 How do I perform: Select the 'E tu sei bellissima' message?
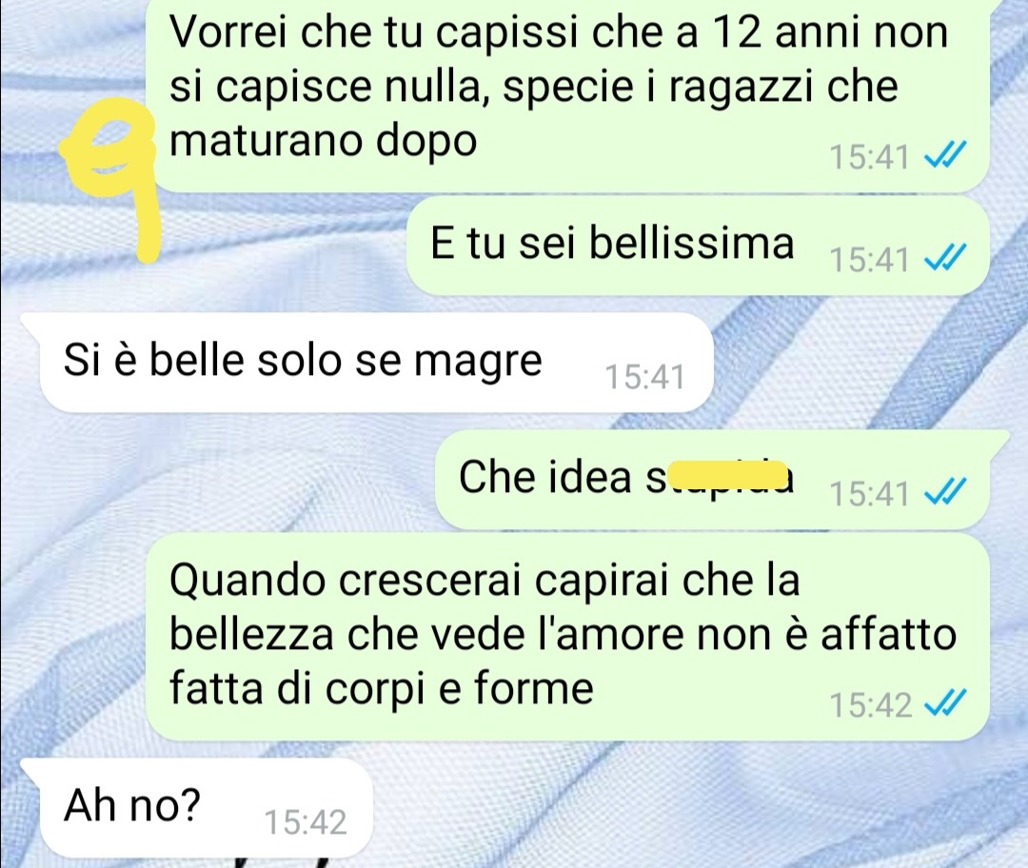click(x=698, y=247)
